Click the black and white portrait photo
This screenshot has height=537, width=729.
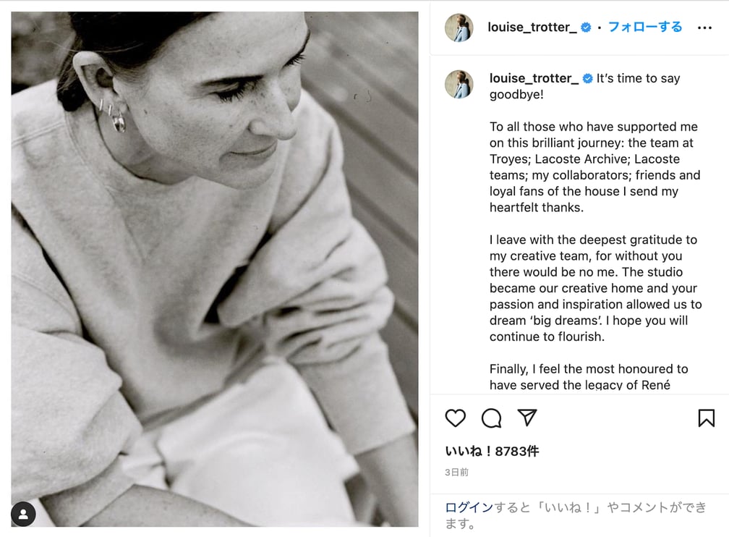pyautogui.click(x=214, y=269)
